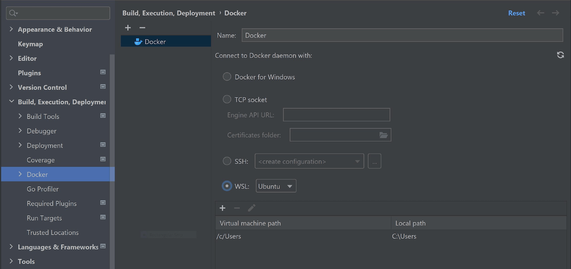Click the pencil icon to edit path mapping
The height and width of the screenshot is (269, 571).
point(252,208)
